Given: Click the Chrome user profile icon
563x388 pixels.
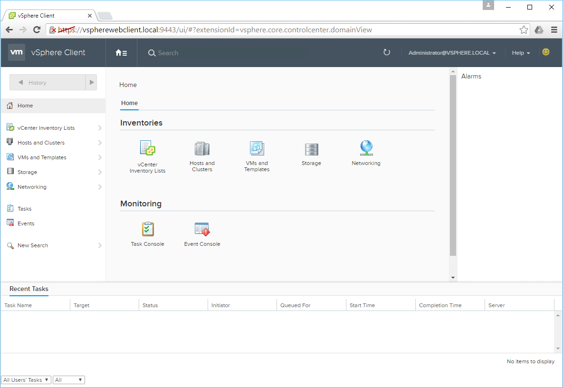Looking at the screenshot, I should coord(488,5).
